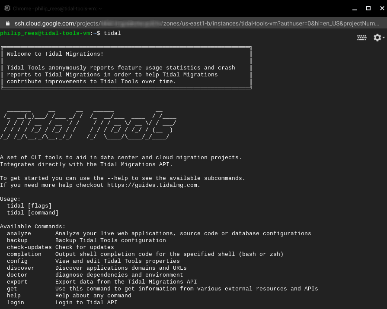
Task: Click the 'export' command in list
Action: [x=17, y=282]
